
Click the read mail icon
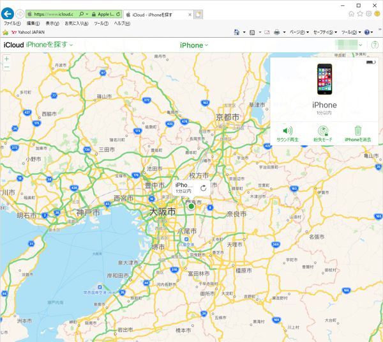267,33
